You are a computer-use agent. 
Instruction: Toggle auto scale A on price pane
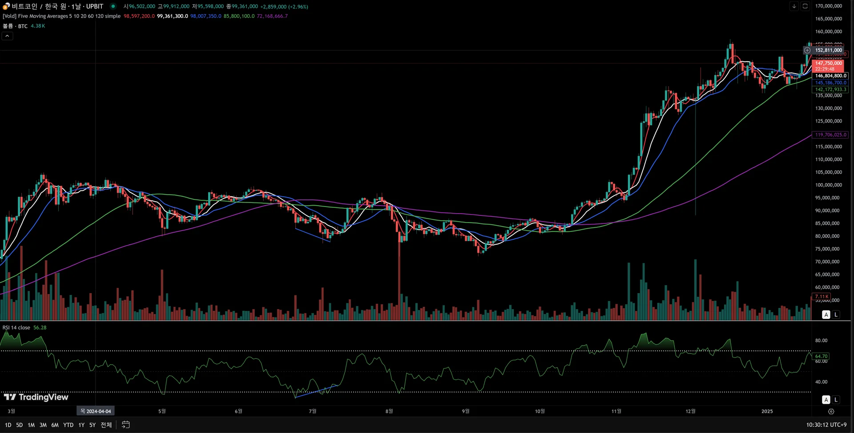826,314
